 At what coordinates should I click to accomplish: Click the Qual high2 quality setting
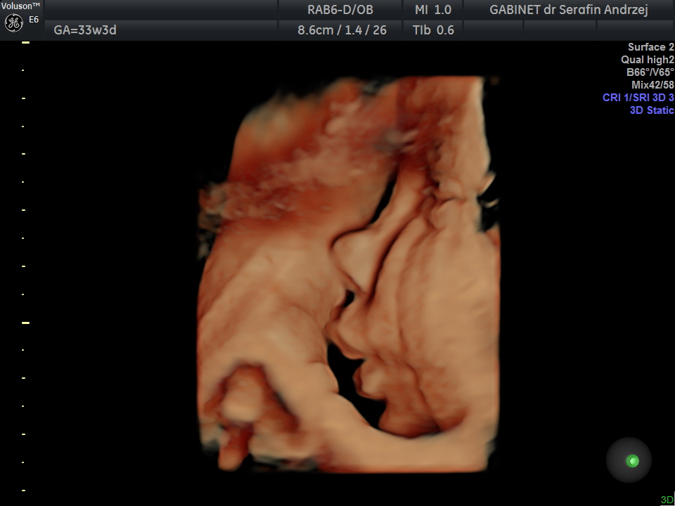coord(648,60)
